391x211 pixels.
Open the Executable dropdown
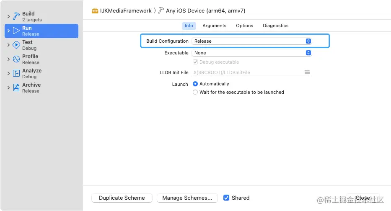(x=251, y=53)
